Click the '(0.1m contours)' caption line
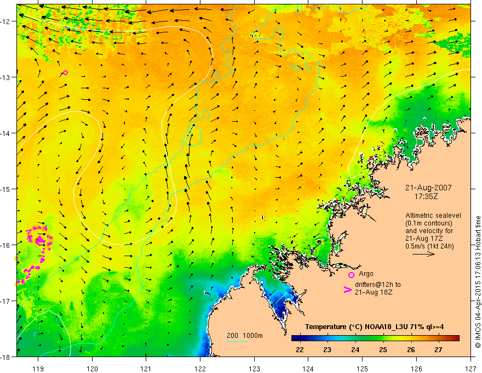482x373 pixels. click(x=429, y=223)
